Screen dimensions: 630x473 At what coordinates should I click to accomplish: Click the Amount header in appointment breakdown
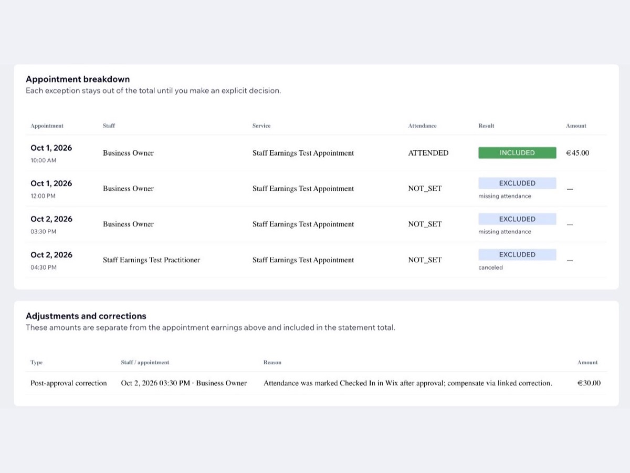(x=576, y=126)
